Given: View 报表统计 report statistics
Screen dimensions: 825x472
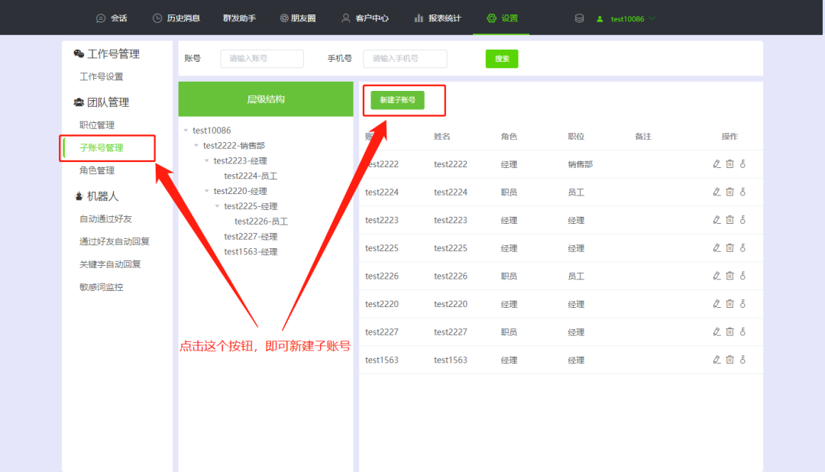Looking at the screenshot, I should [x=437, y=17].
